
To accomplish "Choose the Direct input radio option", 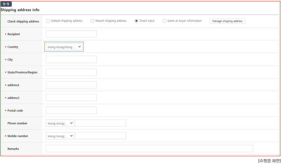I will 136,21.
